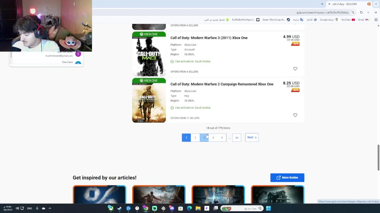
Task: Click the g2a.com address bar URL
Action: (x=323, y=12)
